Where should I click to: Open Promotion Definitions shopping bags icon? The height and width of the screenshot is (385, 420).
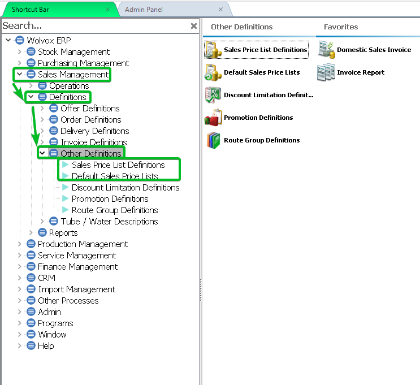coord(213,118)
